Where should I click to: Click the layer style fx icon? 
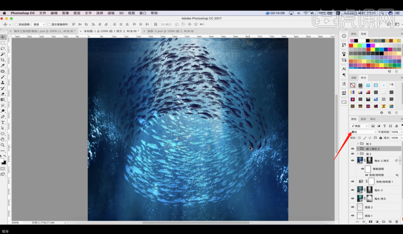364,222
